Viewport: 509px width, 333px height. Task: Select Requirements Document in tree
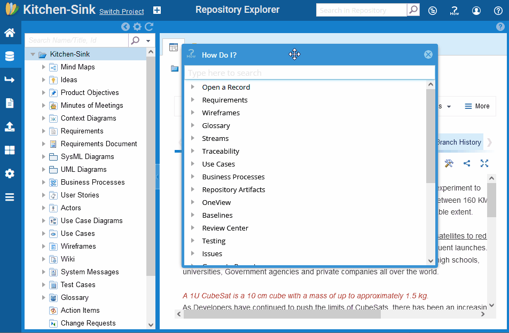[x=99, y=144]
